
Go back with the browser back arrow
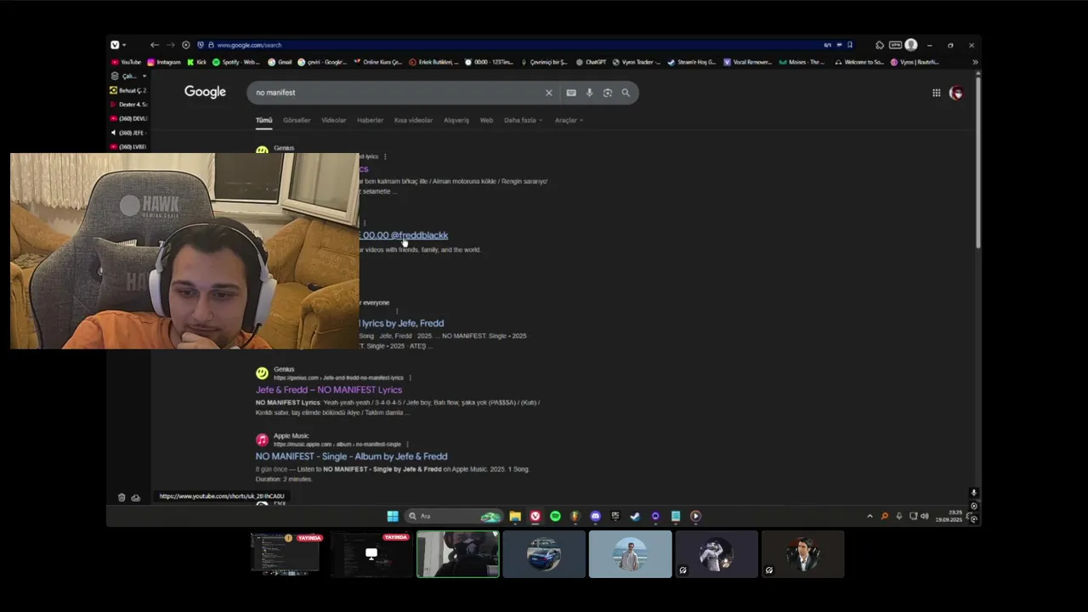pos(154,45)
